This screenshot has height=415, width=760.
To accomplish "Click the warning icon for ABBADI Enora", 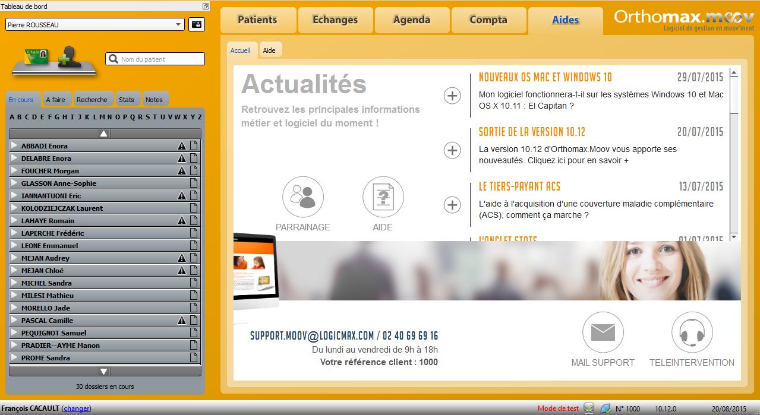I will click(x=182, y=146).
